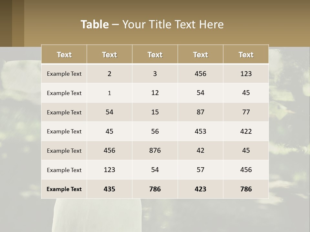Click the cell containing 87

(201, 112)
